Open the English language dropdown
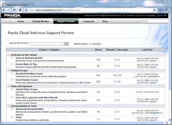This screenshot has width=172, height=125. 161,15
